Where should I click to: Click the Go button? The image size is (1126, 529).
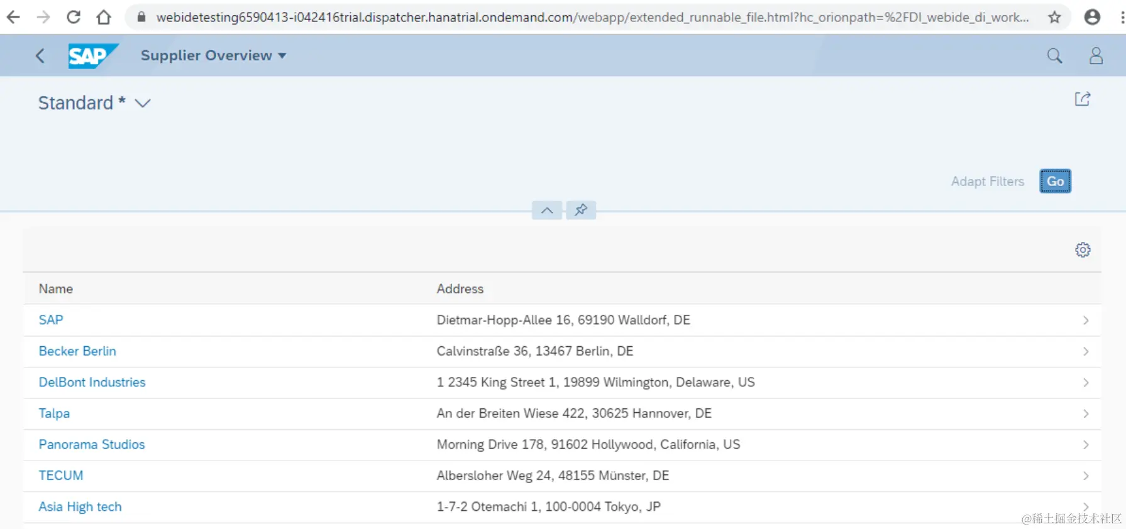1056,182
